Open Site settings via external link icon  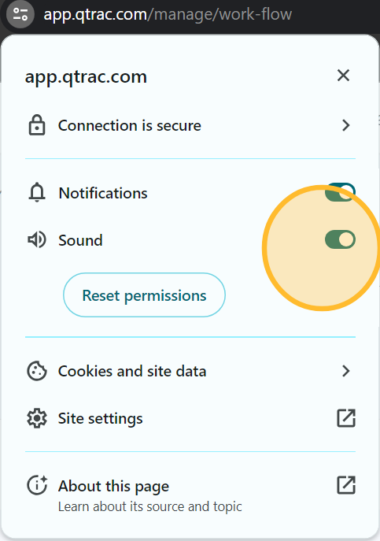[x=346, y=418]
